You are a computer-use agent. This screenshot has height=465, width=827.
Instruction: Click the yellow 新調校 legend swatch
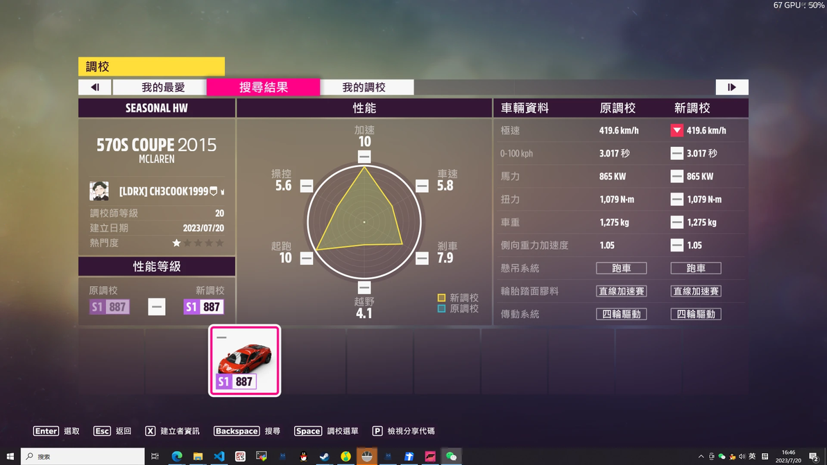click(441, 297)
